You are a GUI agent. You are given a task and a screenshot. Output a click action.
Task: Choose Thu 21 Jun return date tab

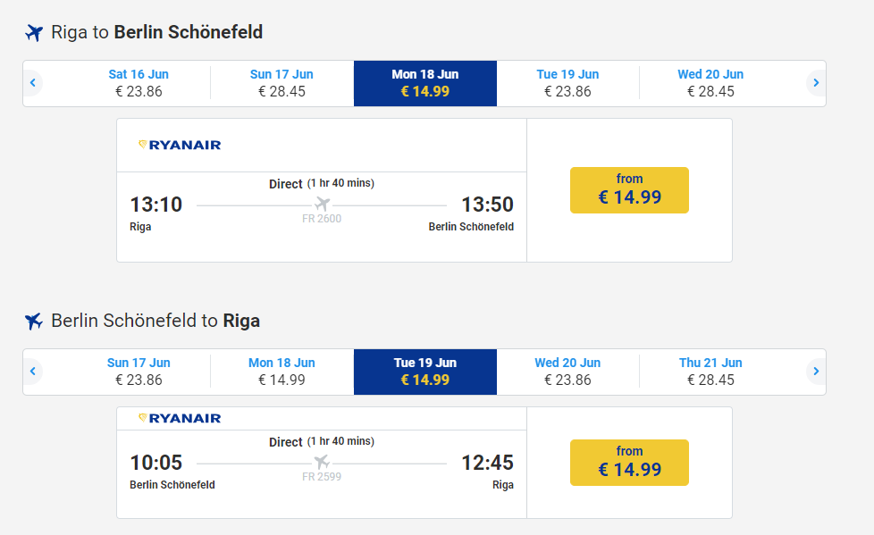[710, 372]
